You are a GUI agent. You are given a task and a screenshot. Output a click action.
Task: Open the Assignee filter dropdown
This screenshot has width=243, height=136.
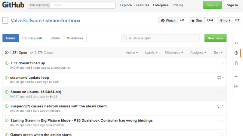tap(198, 53)
